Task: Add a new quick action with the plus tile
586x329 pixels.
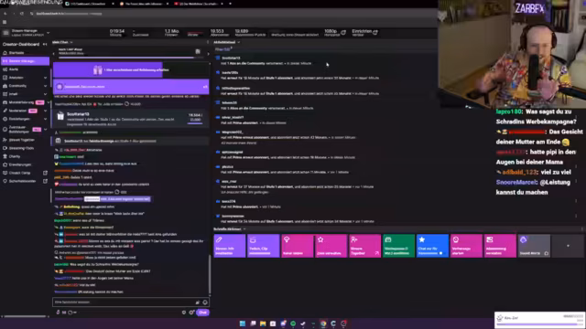Action: (x=568, y=246)
